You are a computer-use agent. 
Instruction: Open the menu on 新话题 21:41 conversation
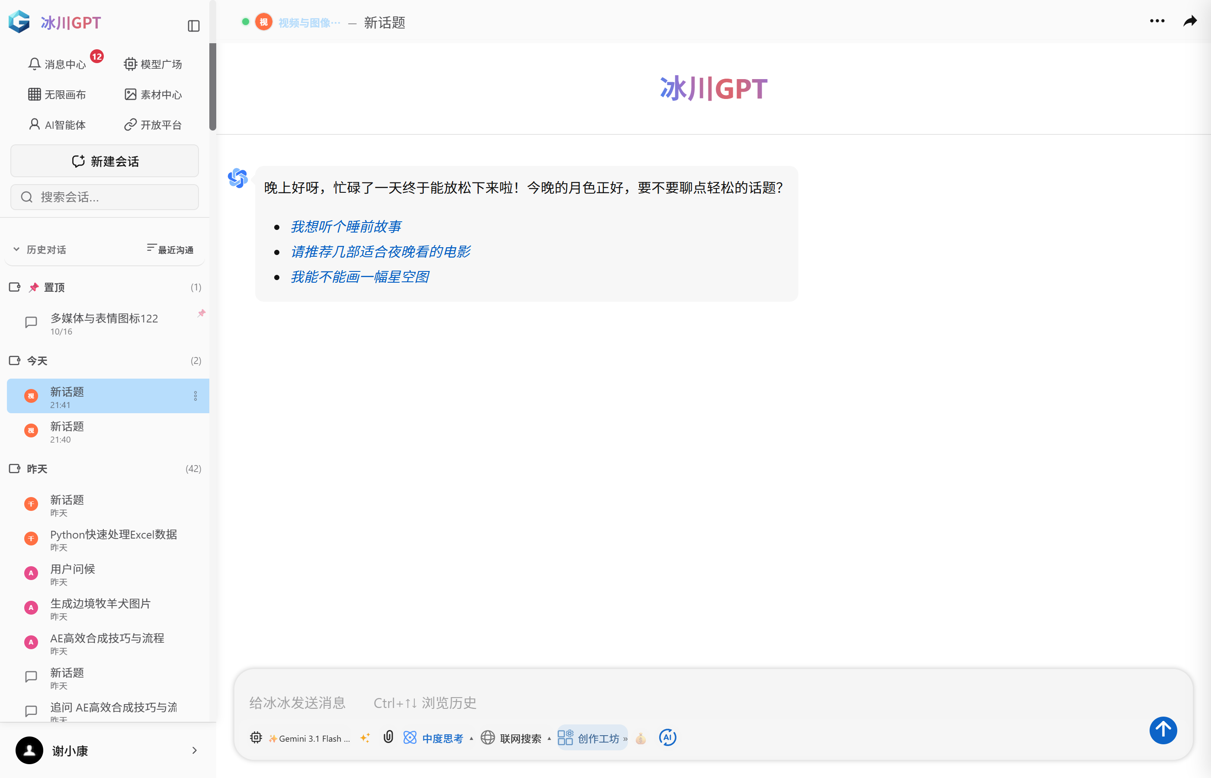[x=196, y=396]
